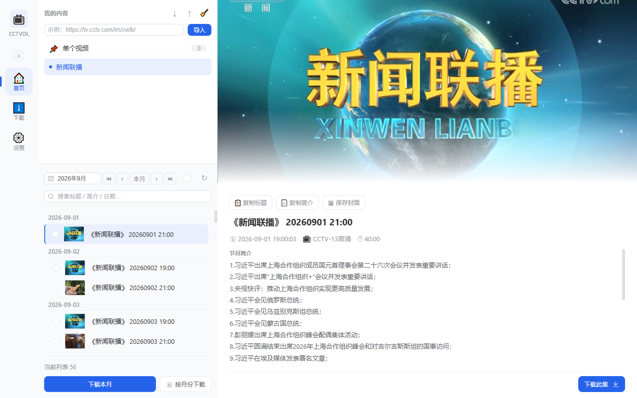Click the 保存封面 save cover button

[344, 202]
